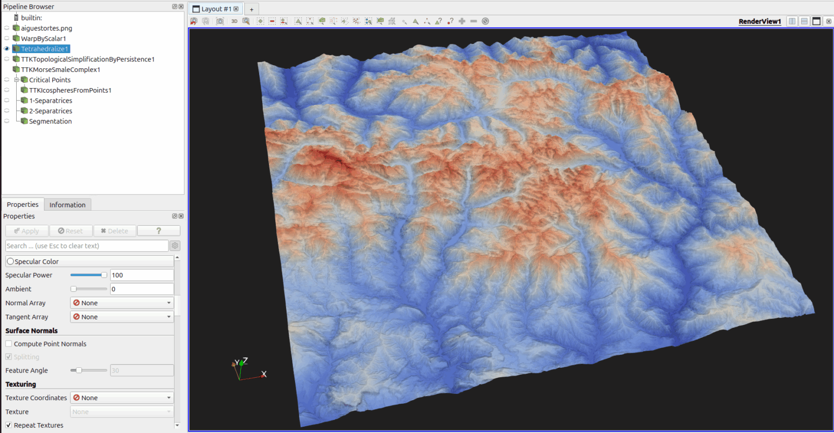834x433 pixels.
Task: Open the Texture Coordinates dropdown
Action: pos(122,398)
